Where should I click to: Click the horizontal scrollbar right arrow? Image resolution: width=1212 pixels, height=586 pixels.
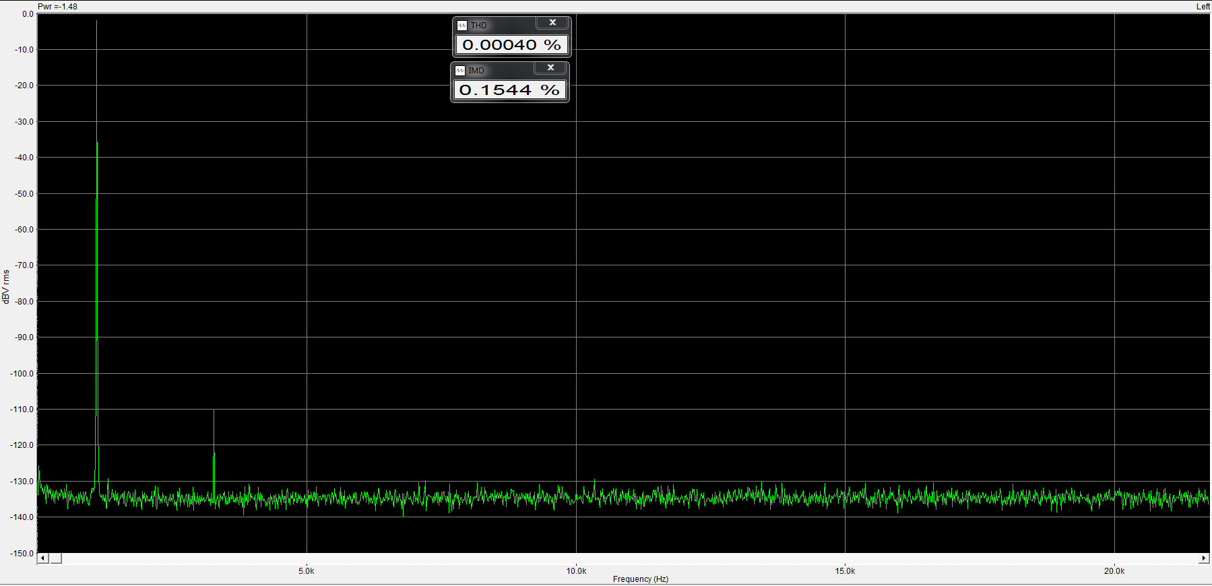pyautogui.click(x=1204, y=558)
